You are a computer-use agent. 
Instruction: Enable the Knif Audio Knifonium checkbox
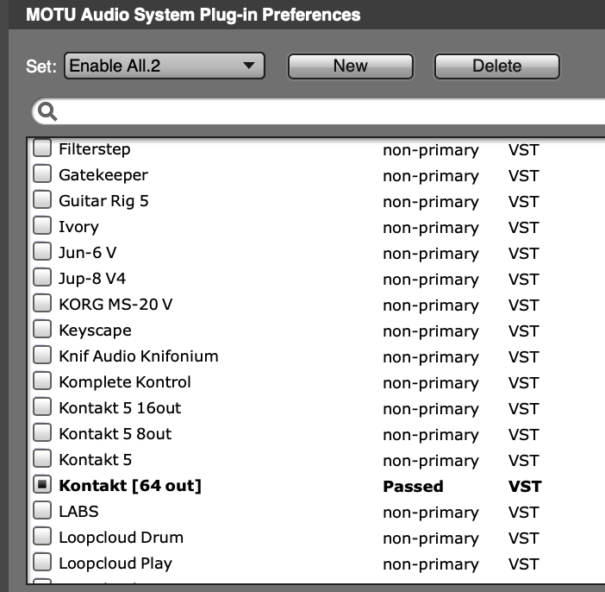(x=42, y=356)
